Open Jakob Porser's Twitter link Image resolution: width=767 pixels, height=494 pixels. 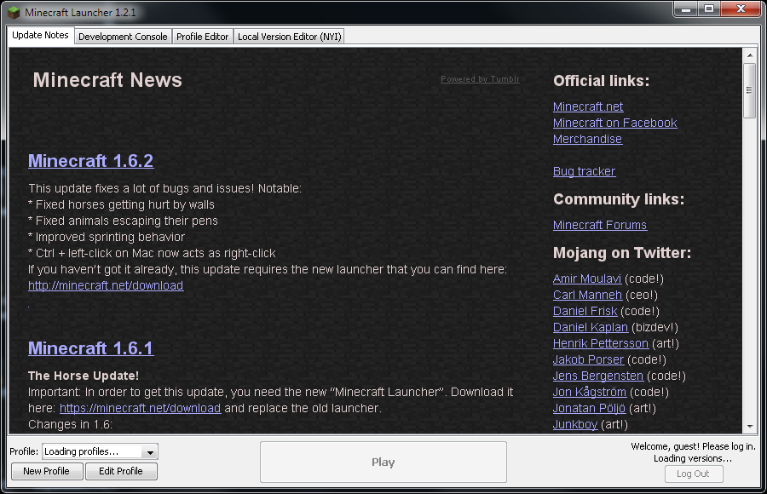pos(588,359)
